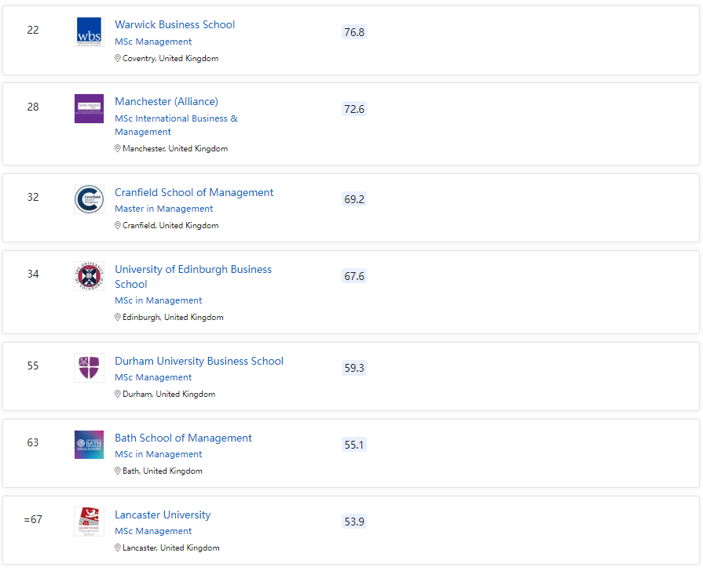The height and width of the screenshot is (571, 703).
Task: Click the purple Manchester Alliance logo
Action: 90,108
